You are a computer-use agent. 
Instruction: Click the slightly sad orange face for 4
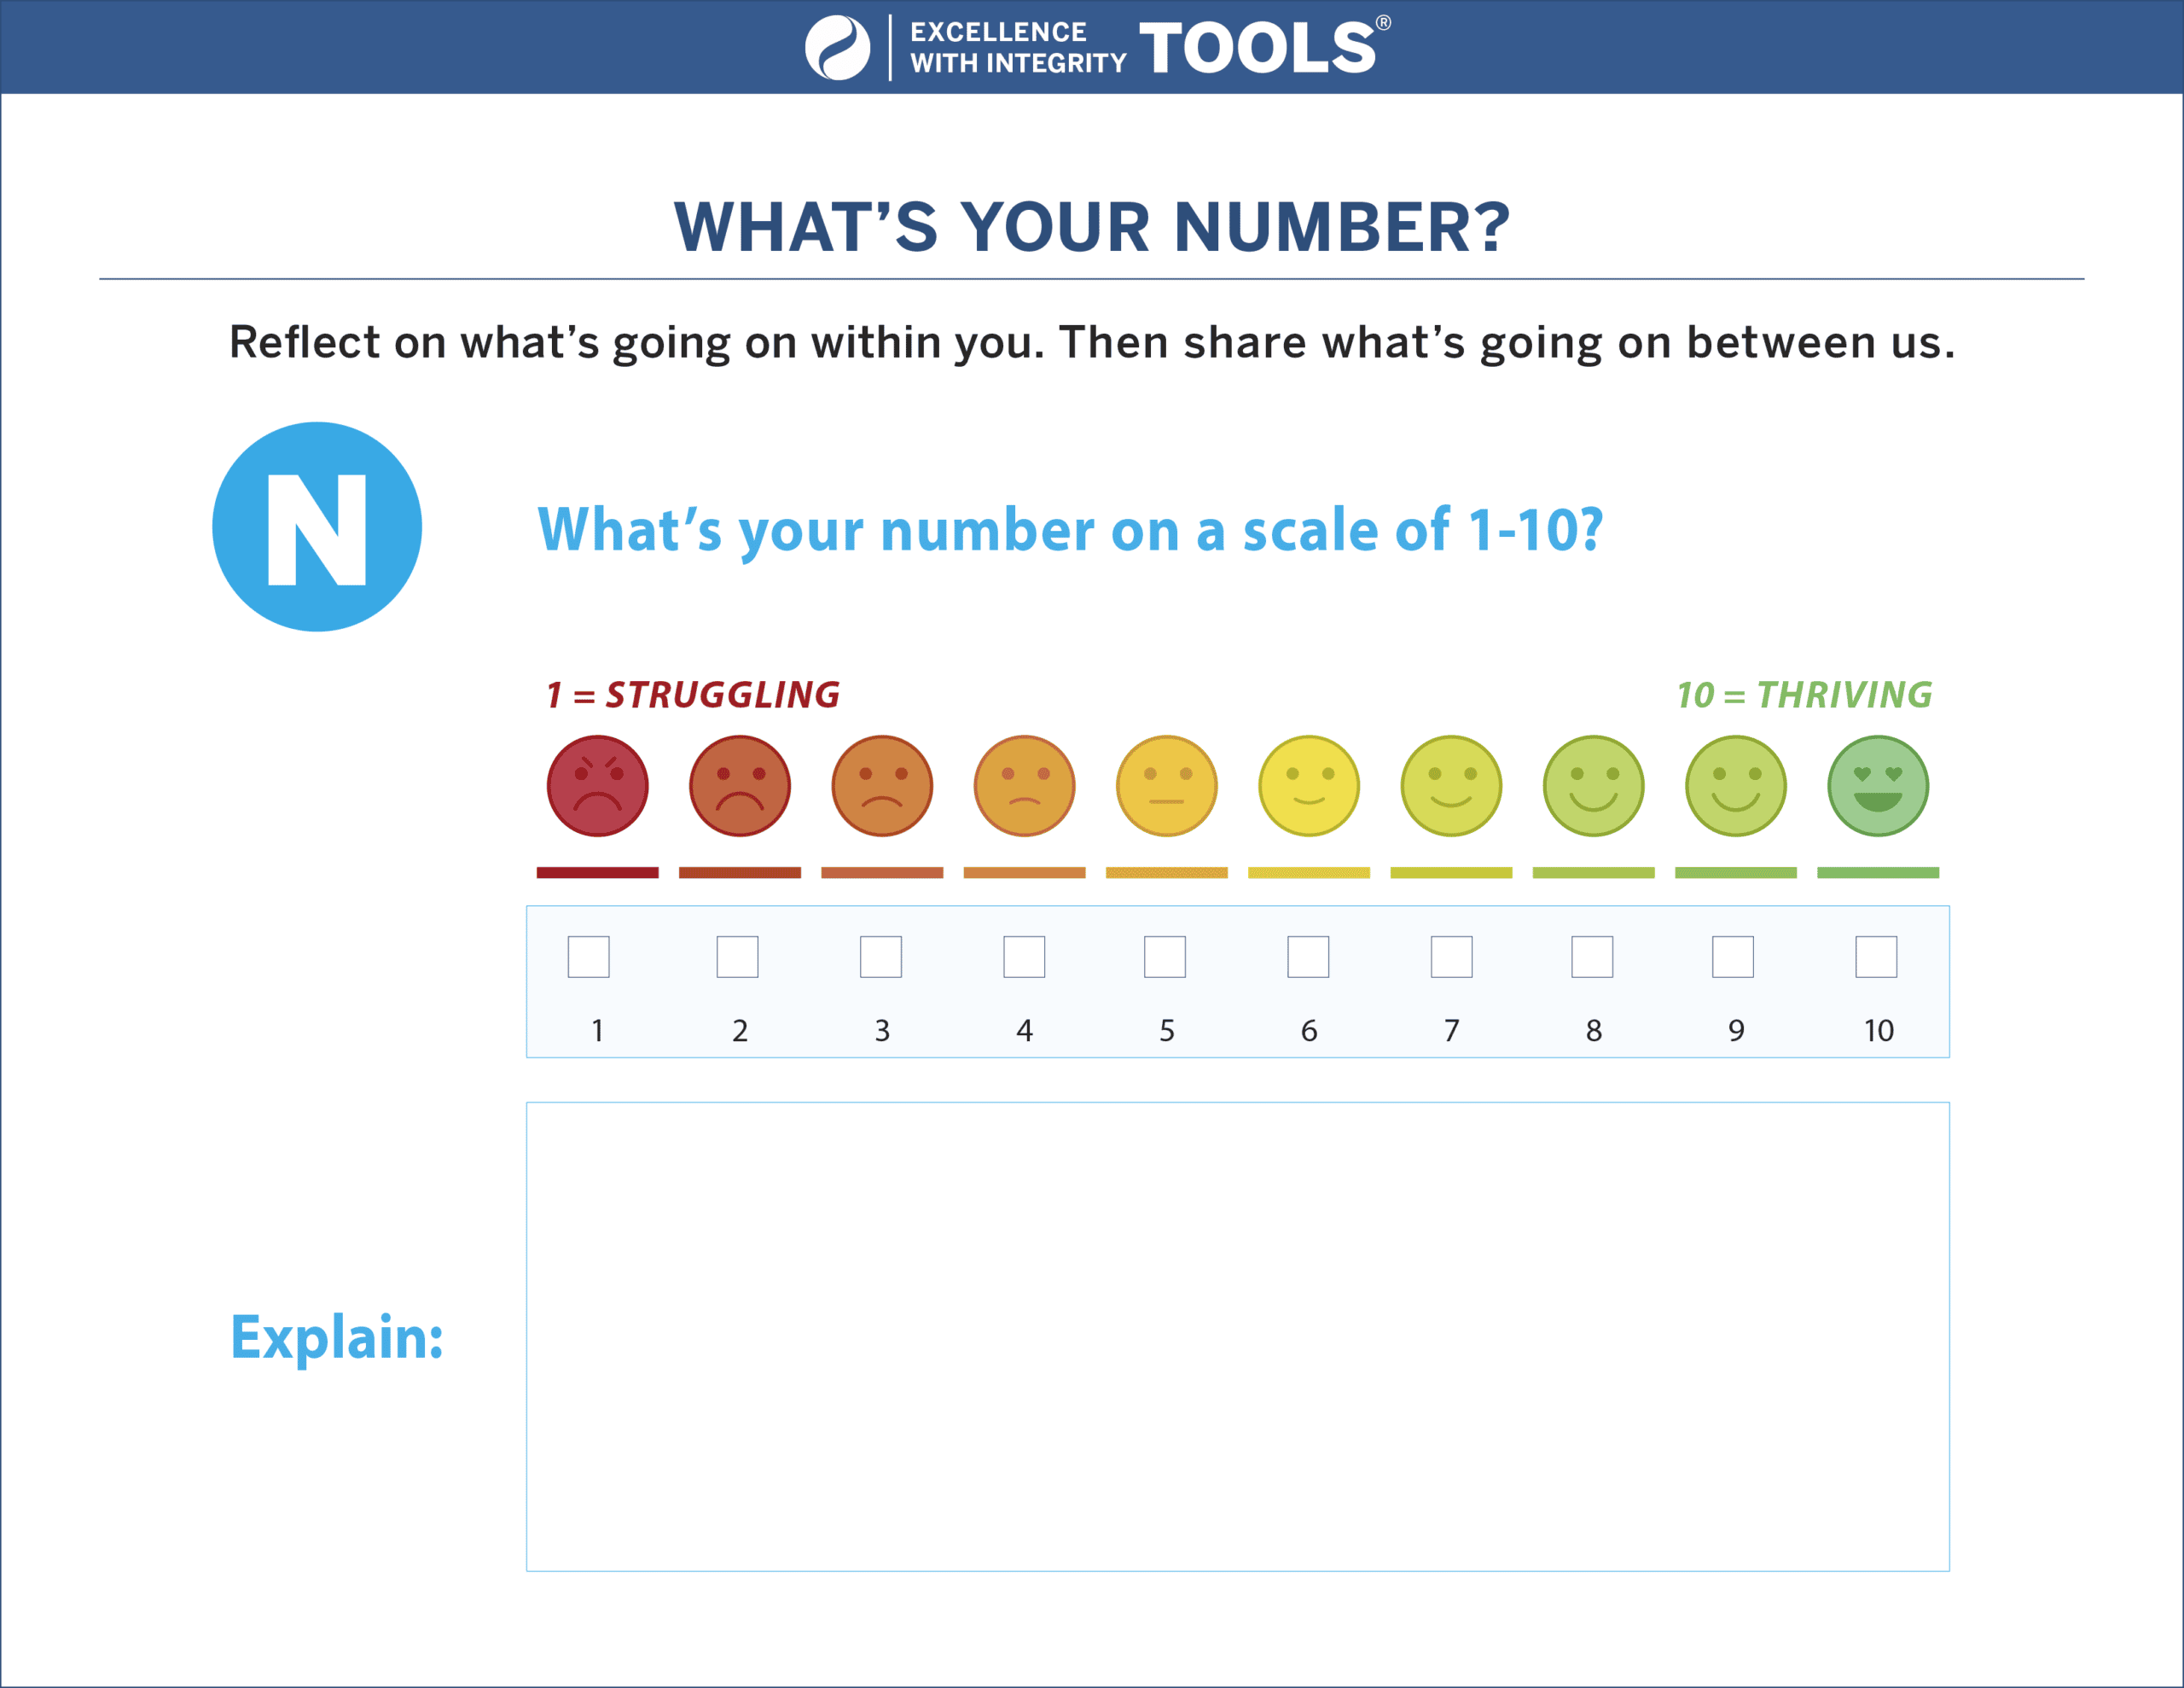point(1024,785)
